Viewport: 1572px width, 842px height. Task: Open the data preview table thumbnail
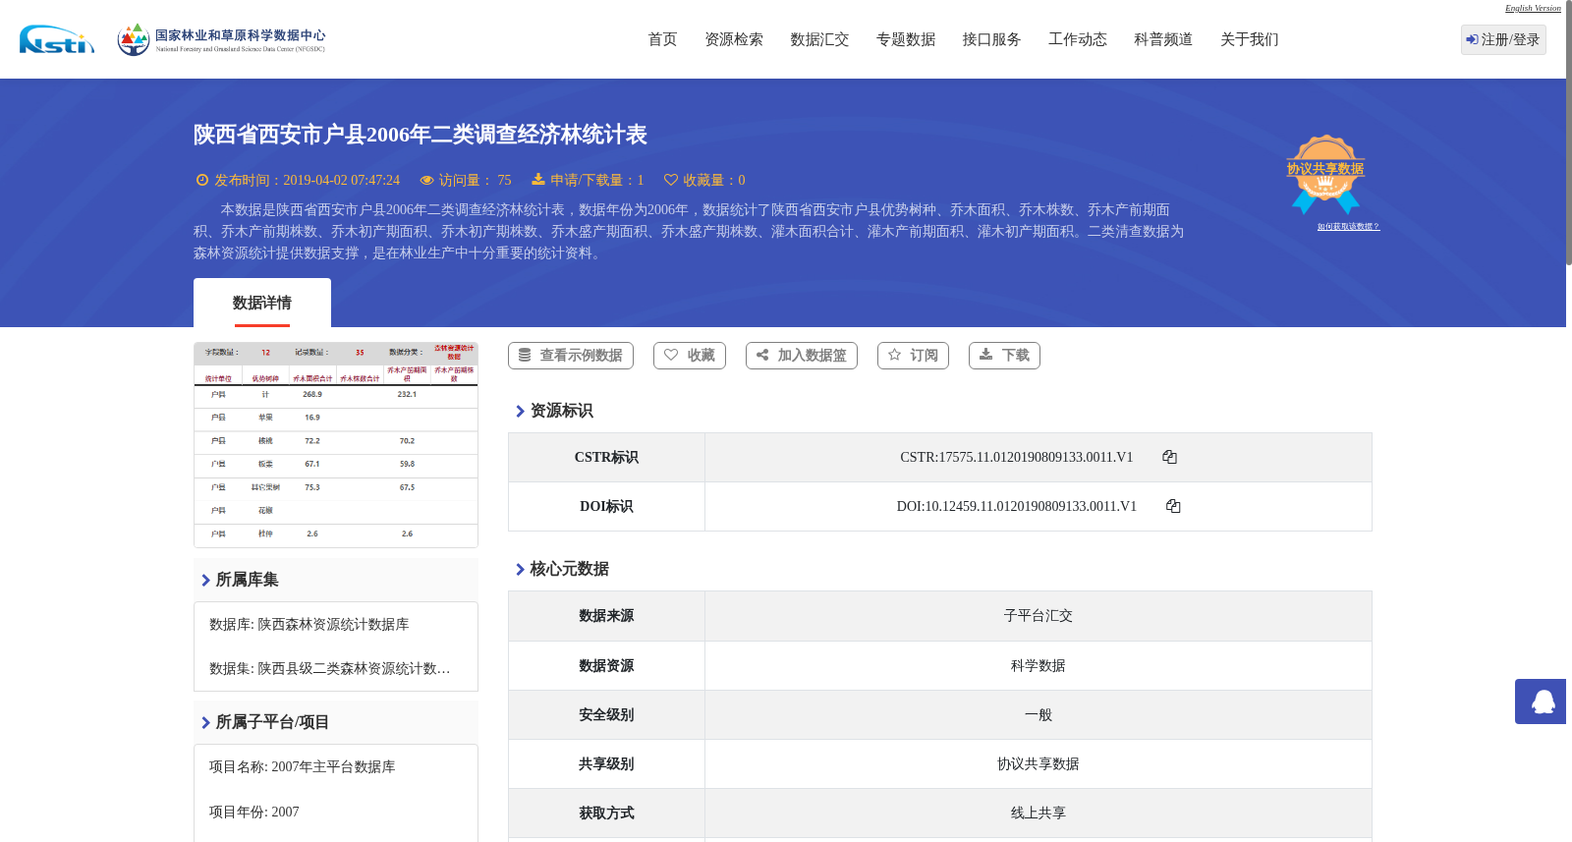tap(336, 445)
